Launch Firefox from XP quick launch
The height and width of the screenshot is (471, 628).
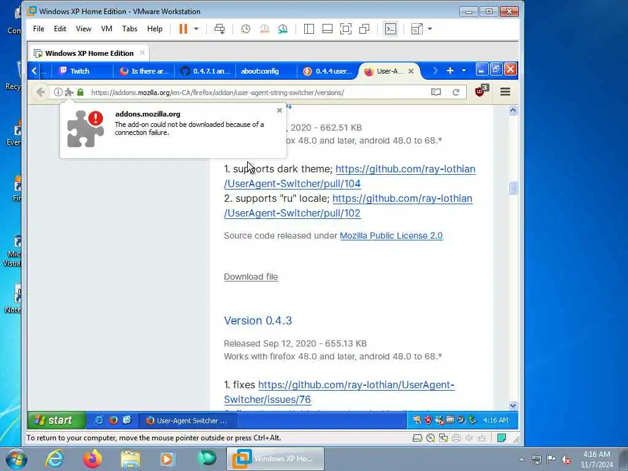(113, 420)
